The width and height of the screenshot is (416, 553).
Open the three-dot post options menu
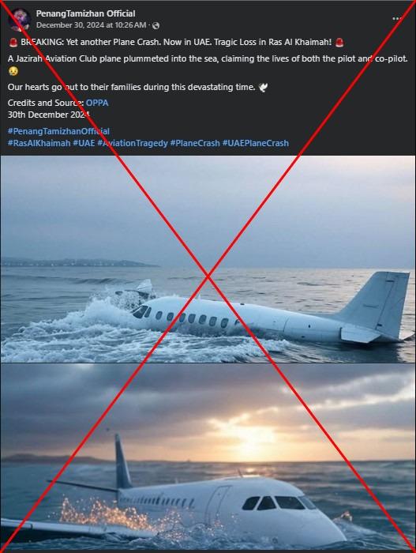[x=397, y=18]
